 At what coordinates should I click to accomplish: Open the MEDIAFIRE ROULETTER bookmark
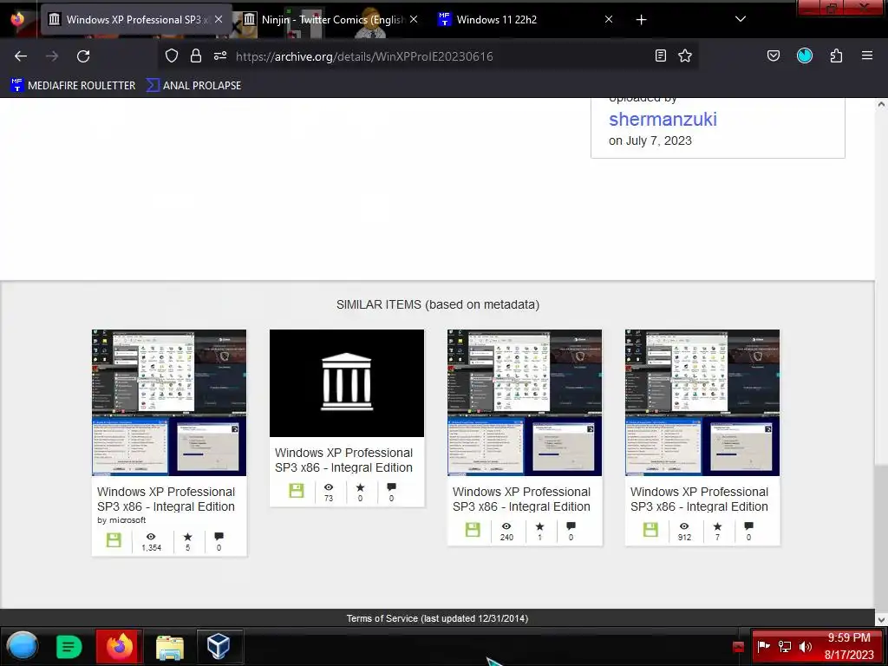pos(73,86)
